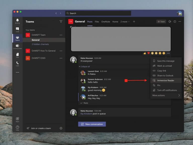Open the Home tab

pyautogui.click(x=115, y=22)
